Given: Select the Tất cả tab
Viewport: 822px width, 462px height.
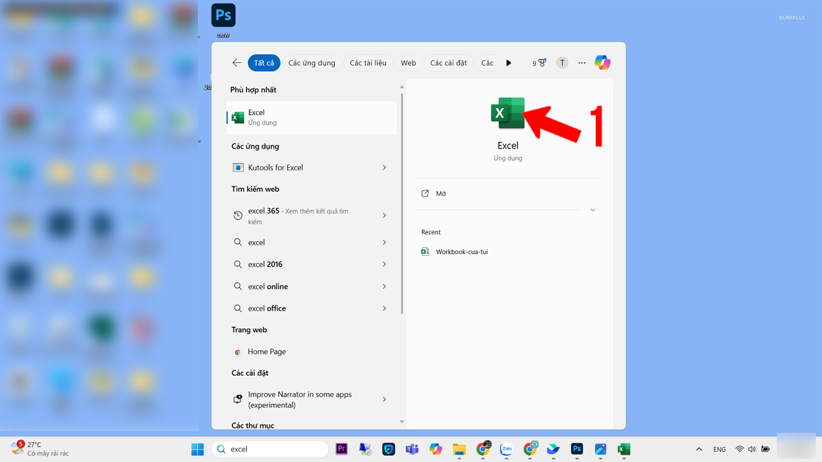Looking at the screenshot, I should click(264, 63).
